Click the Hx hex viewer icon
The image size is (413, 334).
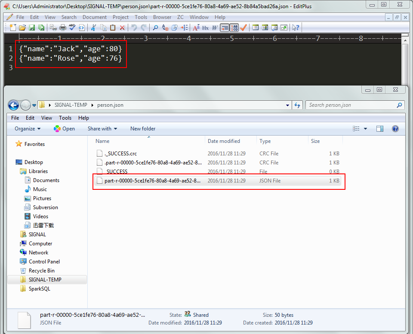click(x=206, y=28)
